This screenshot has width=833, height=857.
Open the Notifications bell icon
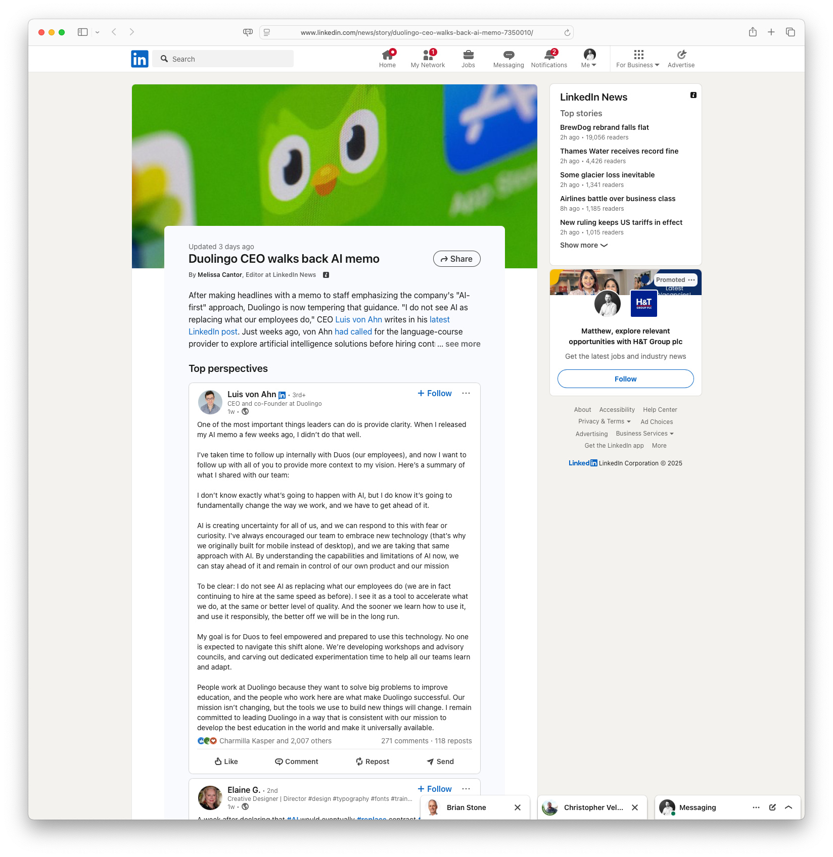point(549,55)
